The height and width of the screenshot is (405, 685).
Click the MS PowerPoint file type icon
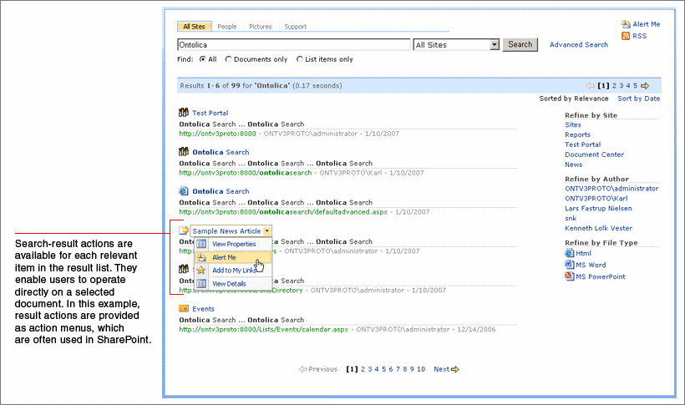coord(569,276)
